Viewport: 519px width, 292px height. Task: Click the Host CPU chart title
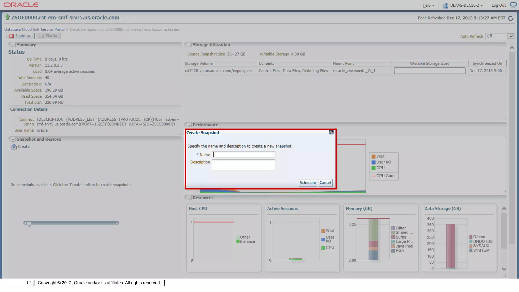click(198, 209)
